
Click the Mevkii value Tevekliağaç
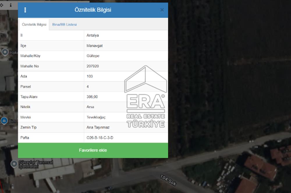[96, 117]
